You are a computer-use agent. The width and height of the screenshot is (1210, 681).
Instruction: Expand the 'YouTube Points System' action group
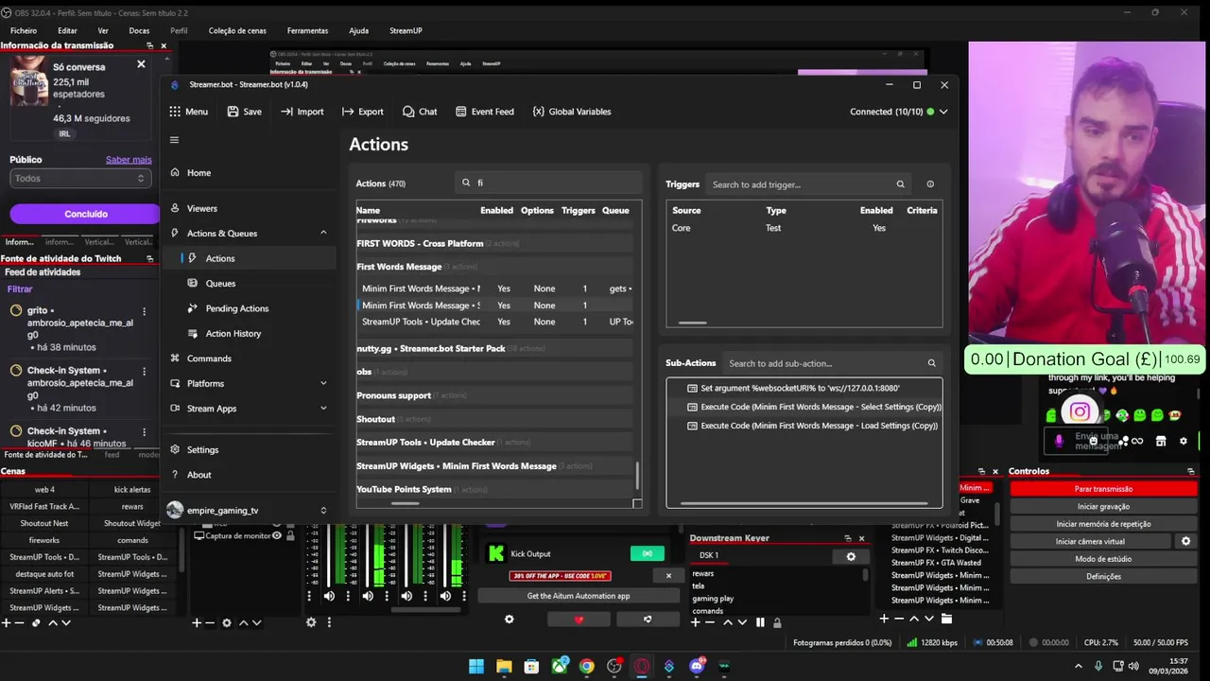493,489
